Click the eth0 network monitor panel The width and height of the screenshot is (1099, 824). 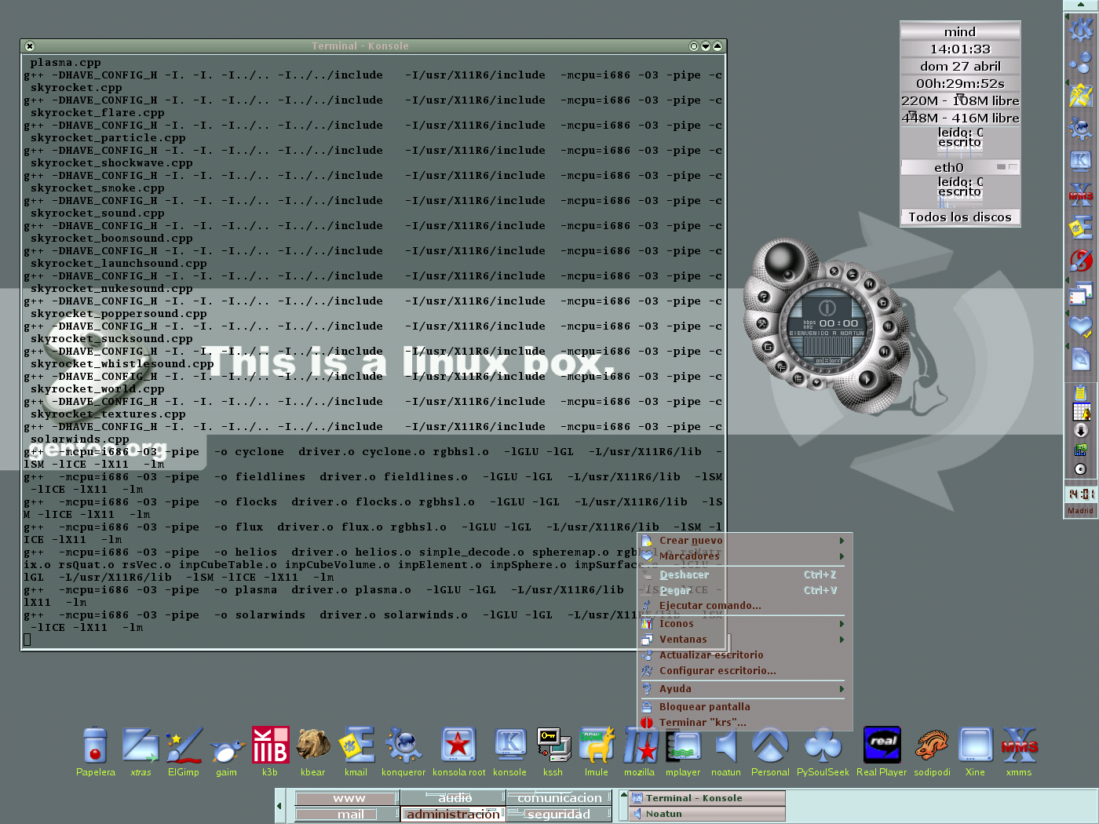pyautogui.click(x=960, y=167)
